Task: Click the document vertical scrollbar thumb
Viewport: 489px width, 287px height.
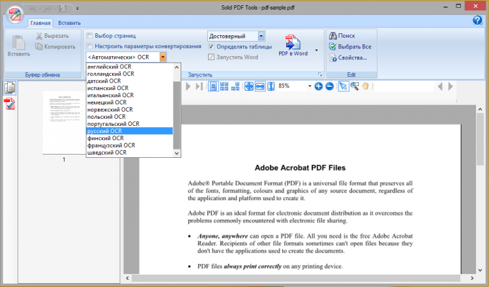Action: [x=480, y=140]
